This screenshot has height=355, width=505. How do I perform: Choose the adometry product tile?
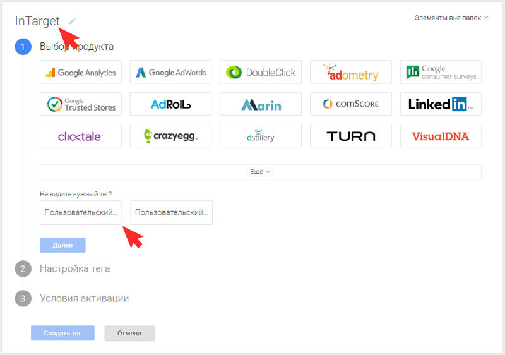(x=351, y=72)
